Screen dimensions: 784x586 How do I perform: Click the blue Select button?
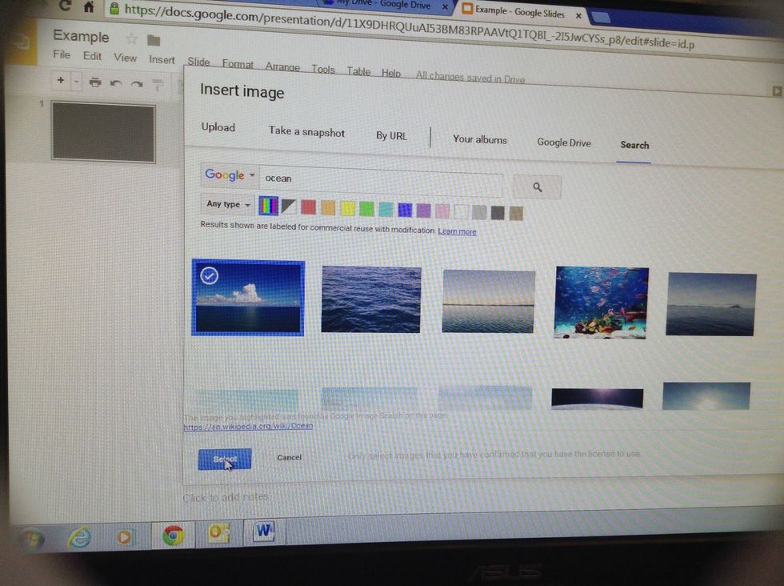point(225,459)
